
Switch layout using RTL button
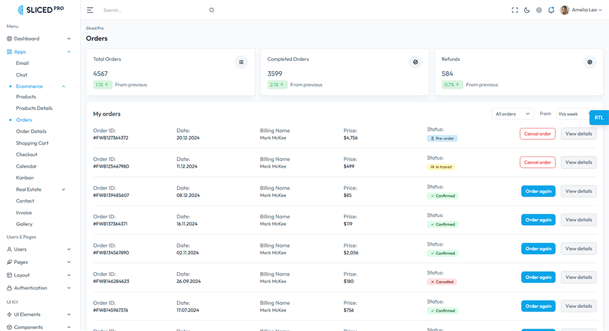point(599,117)
